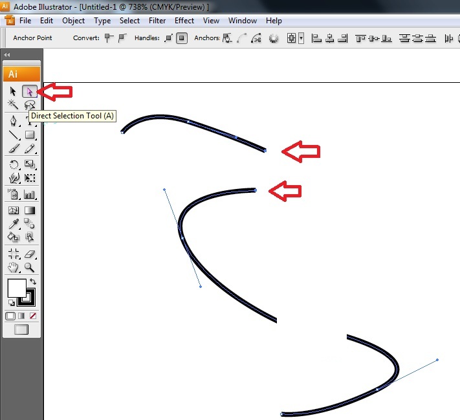Convert selected anchor points to corner
Screen dimensions: 460x420
pos(109,38)
